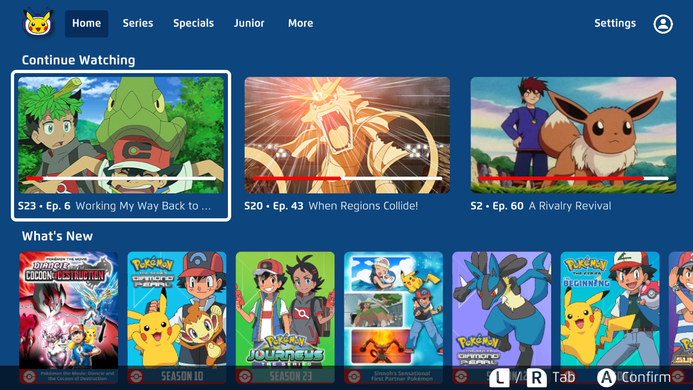The image size is (693, 390).
Task: Switch to the Junior tab
Action: [249, 23]
